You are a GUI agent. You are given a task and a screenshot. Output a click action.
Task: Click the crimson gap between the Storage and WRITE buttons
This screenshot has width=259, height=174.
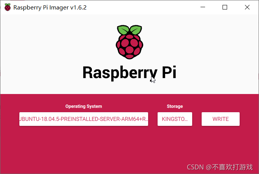pyautogui.click(x=197, y=119)
